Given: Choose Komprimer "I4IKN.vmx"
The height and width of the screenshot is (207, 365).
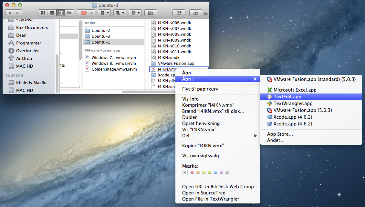Looking at the screenshot, I should coord(218,105).
